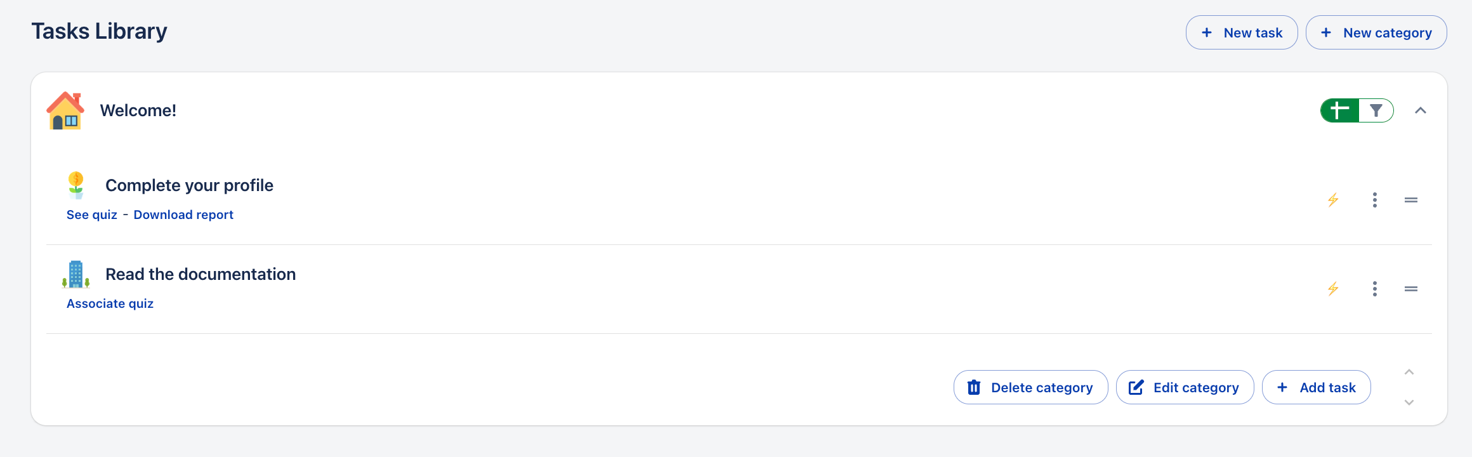Click the house icon beside Welcome!
The height and width of the screenshot is (457, 1472).
click(x=65, y=110)
